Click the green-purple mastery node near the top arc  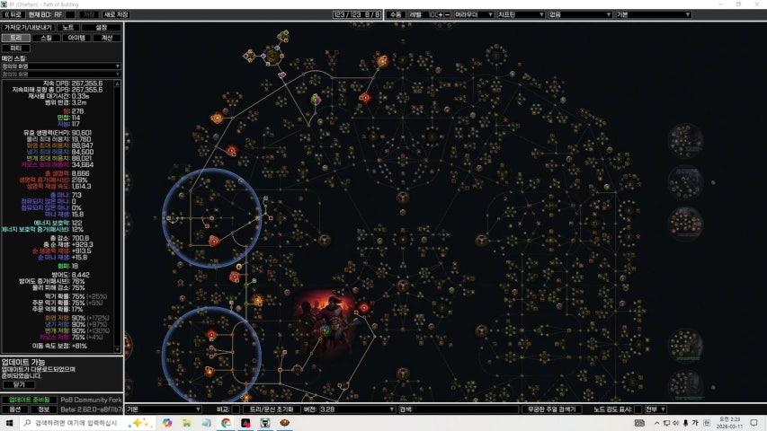pyautogui.click(x=316, y=100)
